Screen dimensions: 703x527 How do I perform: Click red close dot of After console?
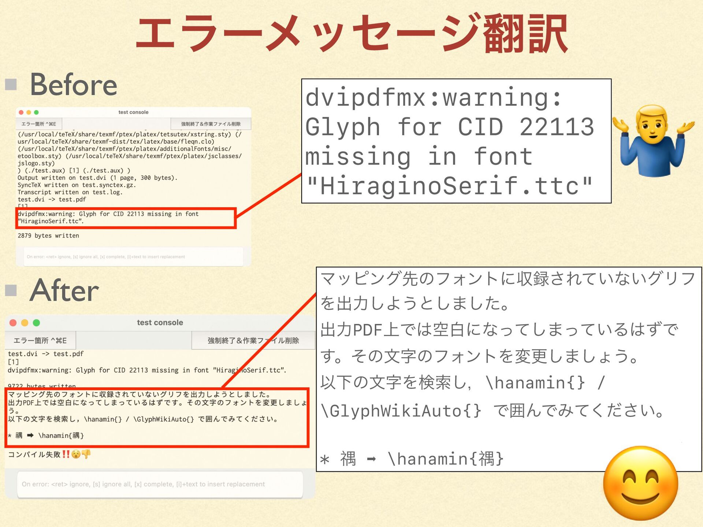tap(13, 322)
